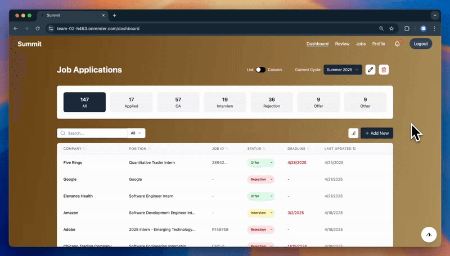Click the browser address bar URL
The width and height of the screenshot is (450, 256).
click(x=98, y=29)
